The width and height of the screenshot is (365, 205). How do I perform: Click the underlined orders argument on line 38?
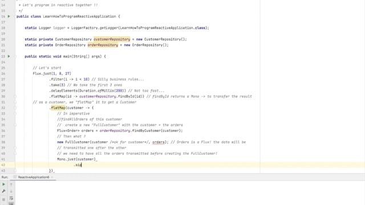(159, 142)
